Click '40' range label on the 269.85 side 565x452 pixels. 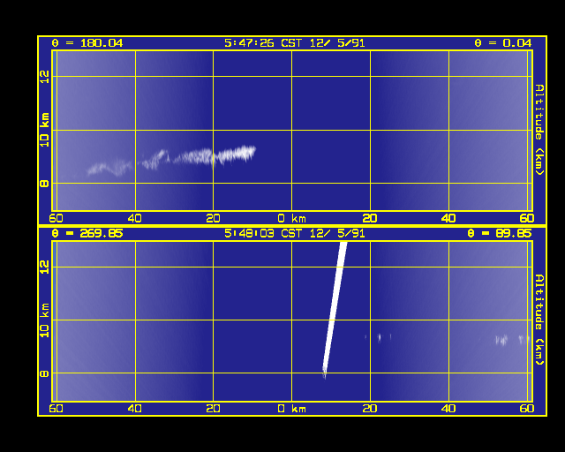coord(135,409)
